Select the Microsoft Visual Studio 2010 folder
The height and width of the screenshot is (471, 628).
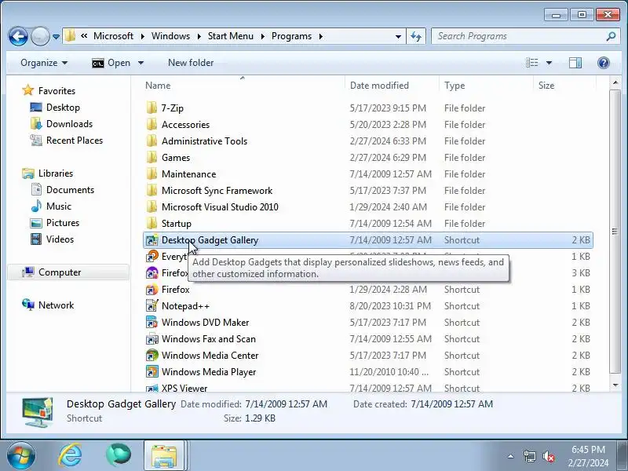click(x=220, y=206)
